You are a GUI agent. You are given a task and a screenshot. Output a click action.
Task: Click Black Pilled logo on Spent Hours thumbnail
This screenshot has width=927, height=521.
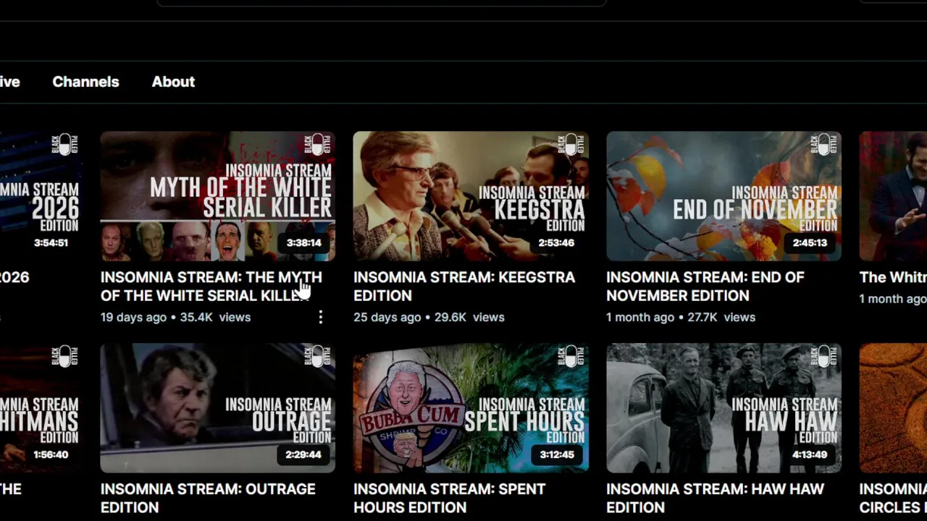click(571, 356)
